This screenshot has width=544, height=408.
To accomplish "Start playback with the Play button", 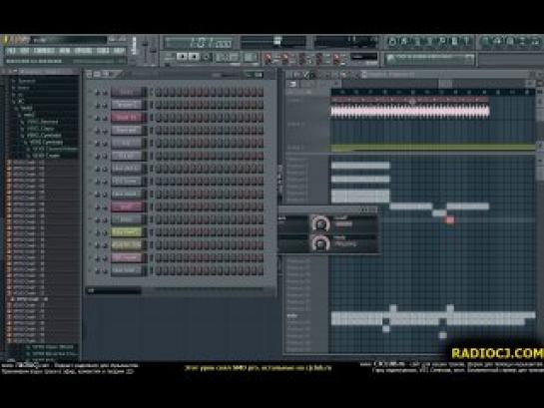I will point(182,56).
